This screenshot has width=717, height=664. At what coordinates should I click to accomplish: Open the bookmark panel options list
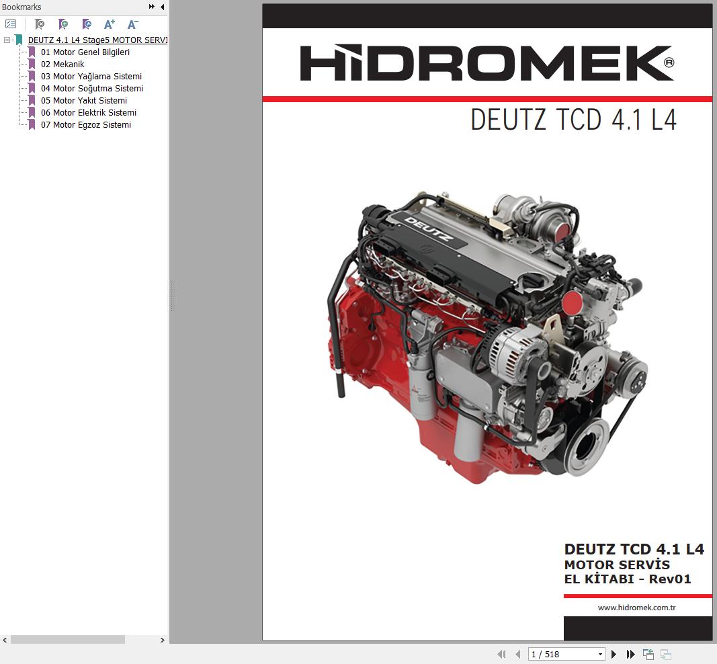click(x=11, y=23)
